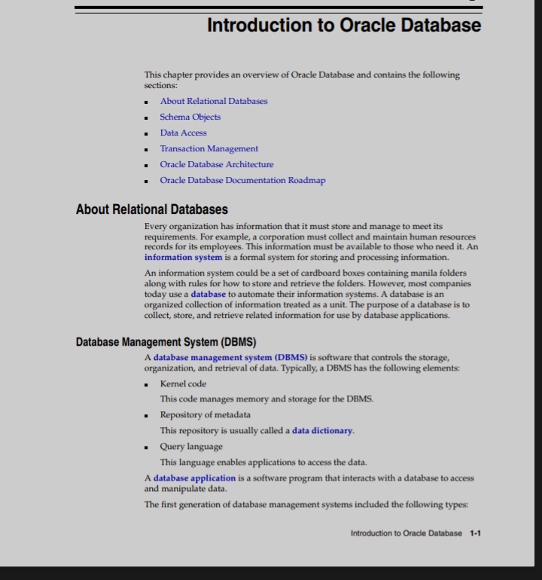Follow the Transaction Management link
This screenshot has height=580, width=542.
209,148
